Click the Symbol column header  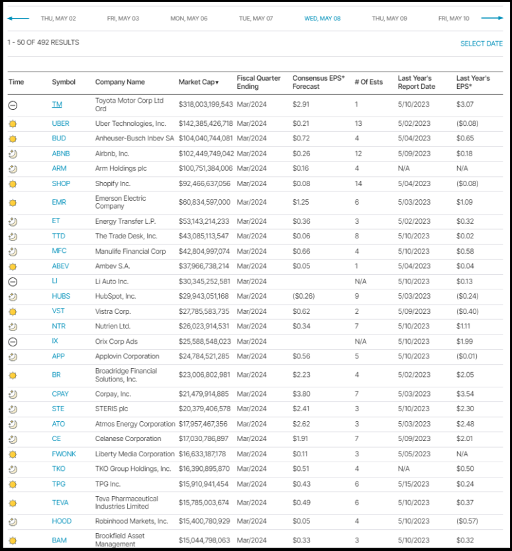point(64,82)
